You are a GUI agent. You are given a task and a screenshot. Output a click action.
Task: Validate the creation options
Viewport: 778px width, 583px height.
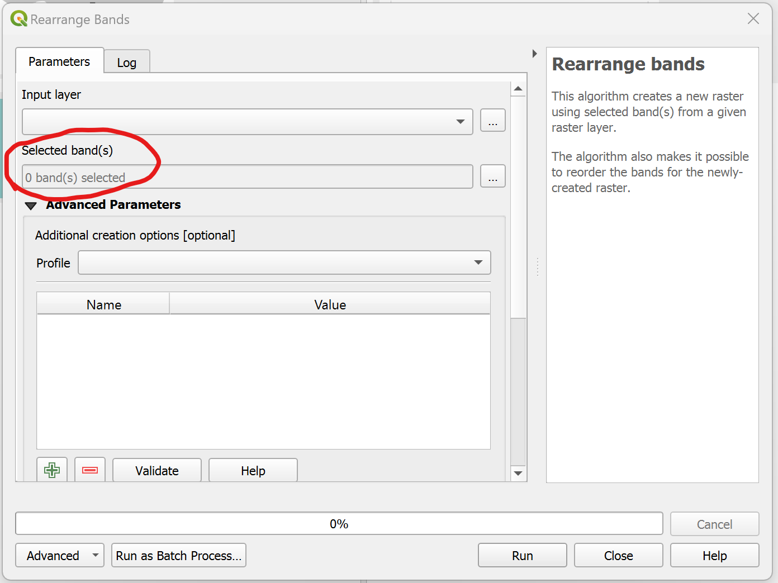156,470
